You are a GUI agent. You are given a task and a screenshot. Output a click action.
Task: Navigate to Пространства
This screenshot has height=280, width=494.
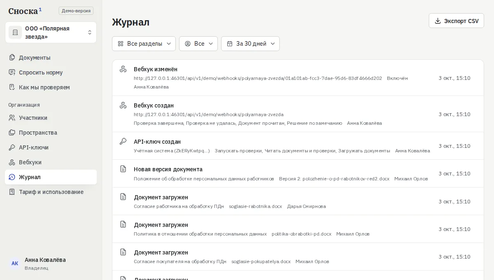click(x=51, y=133)
